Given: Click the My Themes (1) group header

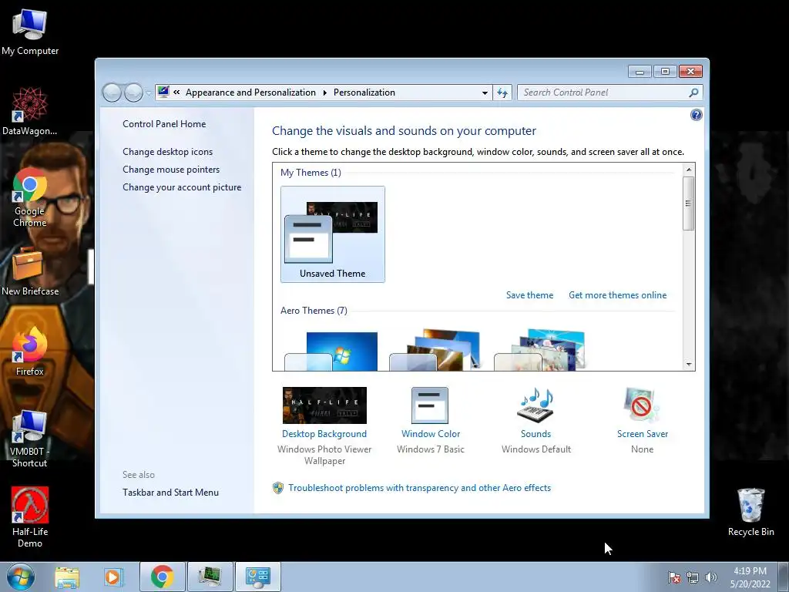Looking at the screenshot, I should coord(311,173).
